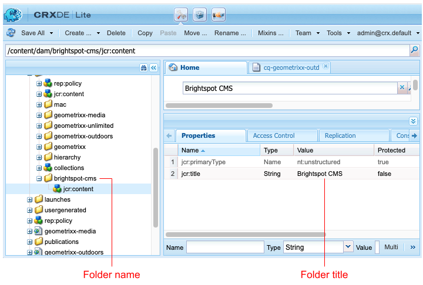The image size is (423, 285).
Task: Clear the Brightspot CMS search field
Action: 402,87
